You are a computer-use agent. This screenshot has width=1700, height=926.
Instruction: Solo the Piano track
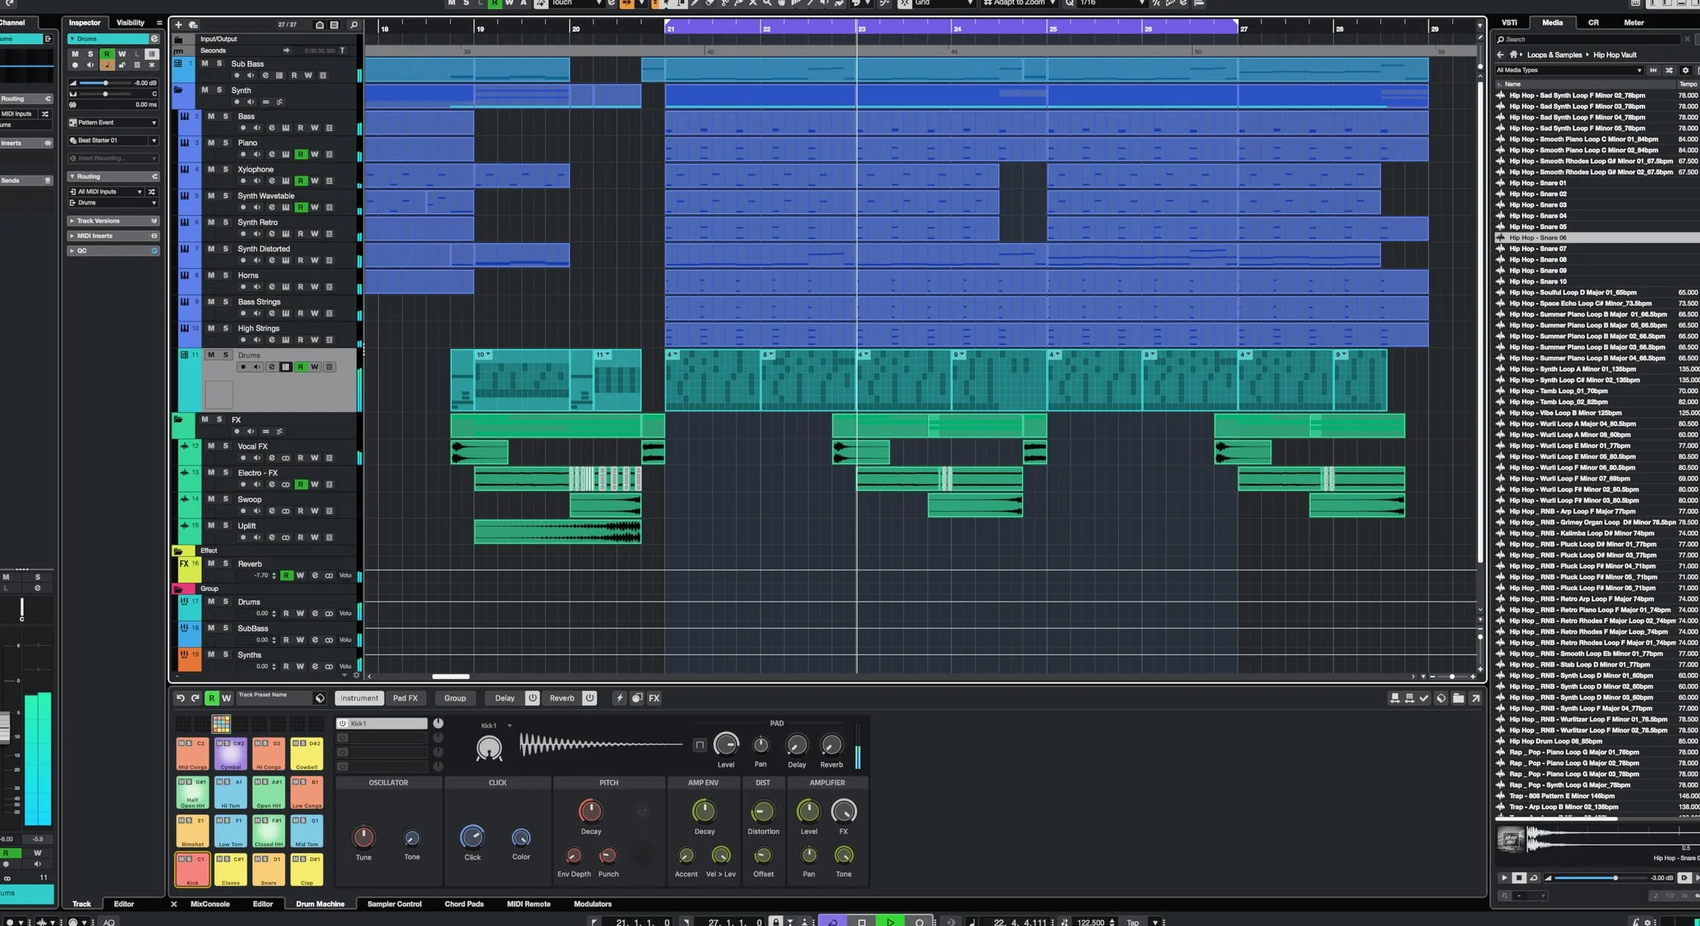(x=226, y=143)
